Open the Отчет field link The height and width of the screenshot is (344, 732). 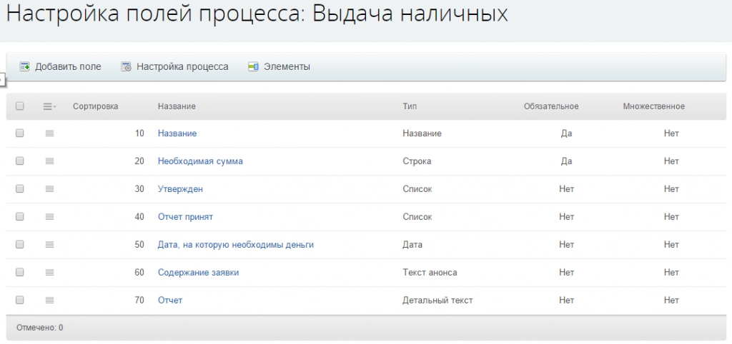(170, 300)
